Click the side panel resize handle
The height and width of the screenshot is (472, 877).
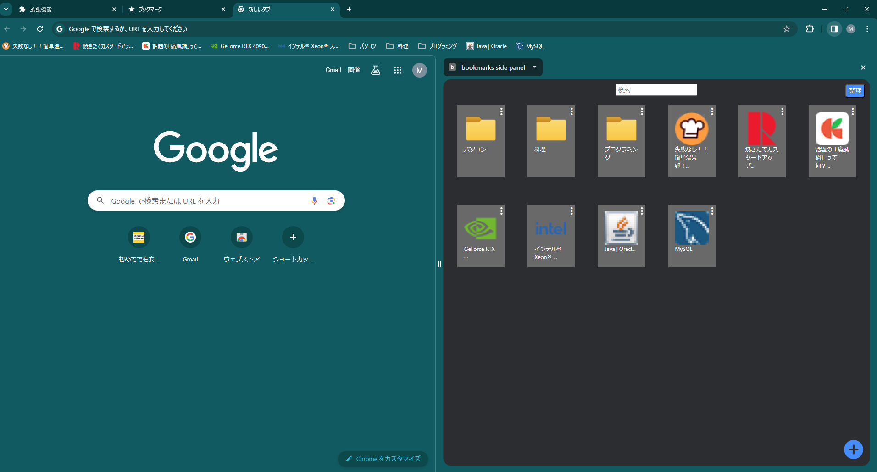(x=439, y=264)
